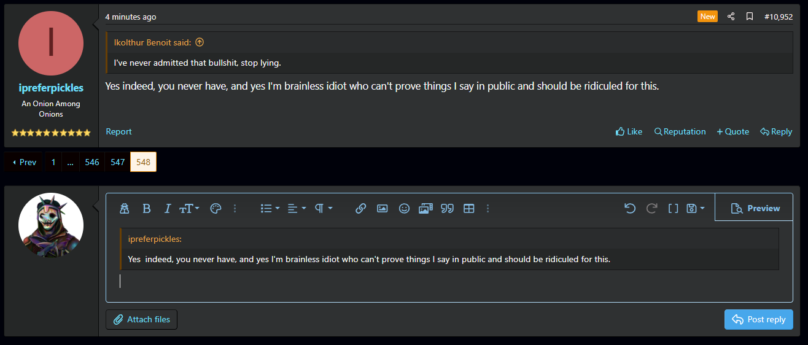
Task: Insert a table into the reply
Action: coord(468,209)
